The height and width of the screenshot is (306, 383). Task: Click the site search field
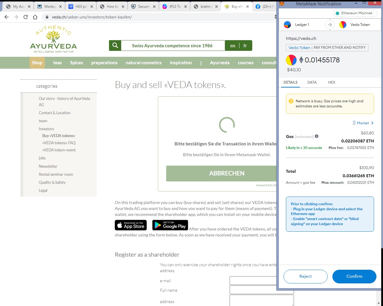173,45
